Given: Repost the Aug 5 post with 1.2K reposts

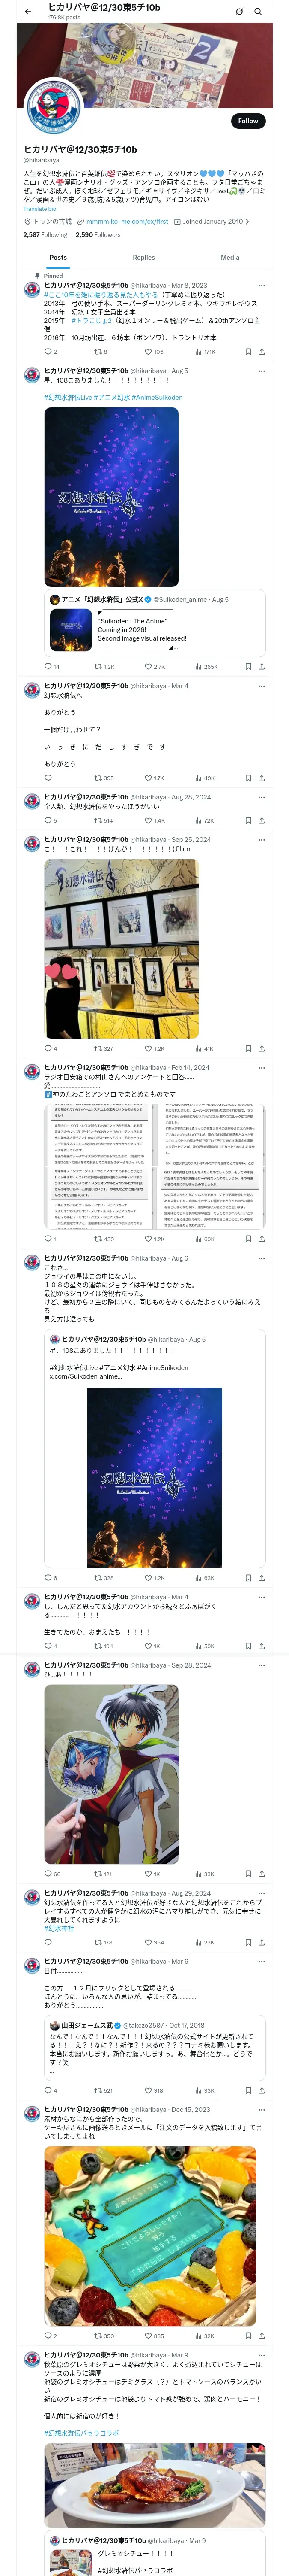Looking at the screenshot, I should point(104,666).
